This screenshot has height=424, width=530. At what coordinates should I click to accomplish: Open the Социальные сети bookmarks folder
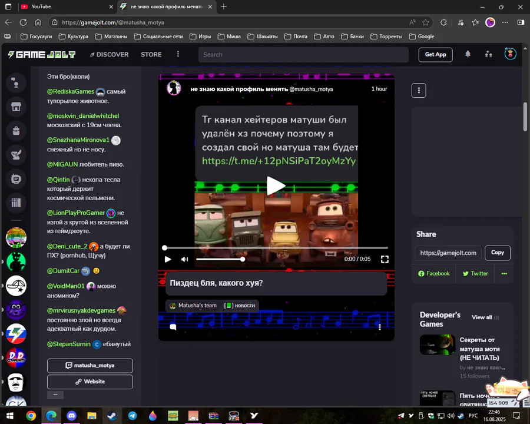(158, 37)
